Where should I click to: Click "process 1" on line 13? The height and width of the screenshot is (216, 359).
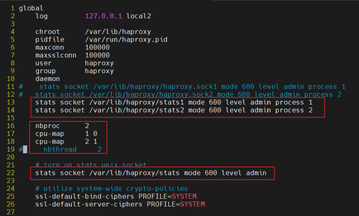coord(294,102)
